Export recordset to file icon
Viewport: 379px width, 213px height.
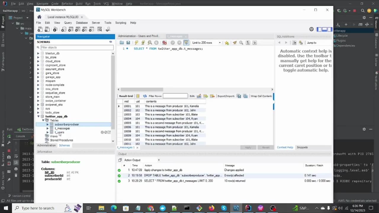tap(239, 96)
